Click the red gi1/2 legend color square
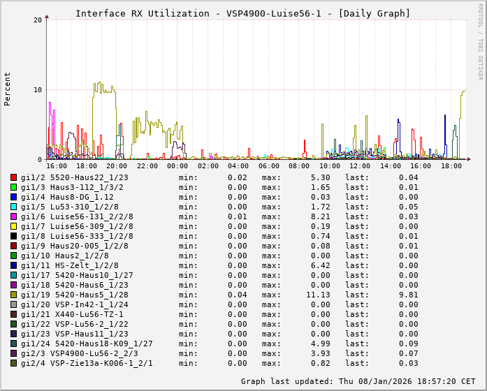Screen dimensions: 487x391 tap(13, 177)
